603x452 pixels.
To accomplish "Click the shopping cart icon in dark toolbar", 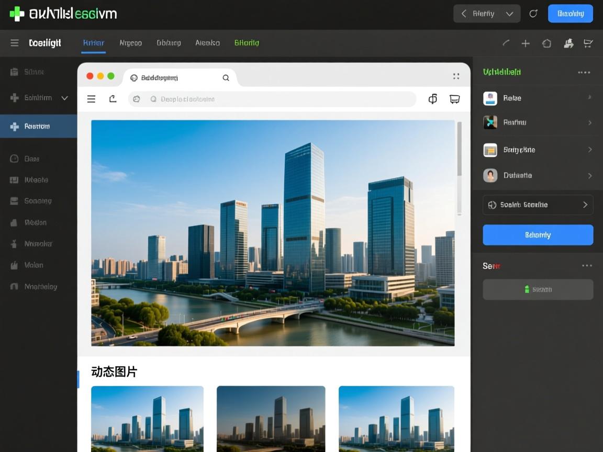I will coord(588,43).
